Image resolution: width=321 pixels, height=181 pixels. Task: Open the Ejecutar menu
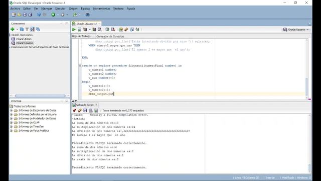click(x=60, y=9)
